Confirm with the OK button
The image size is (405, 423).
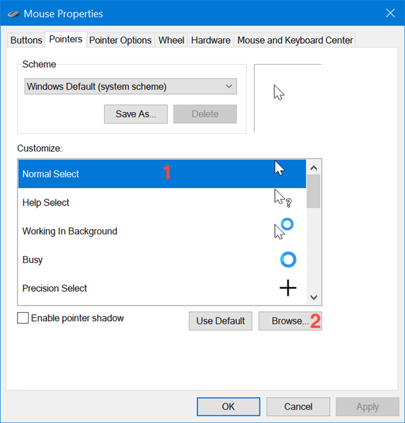[229, 406]
